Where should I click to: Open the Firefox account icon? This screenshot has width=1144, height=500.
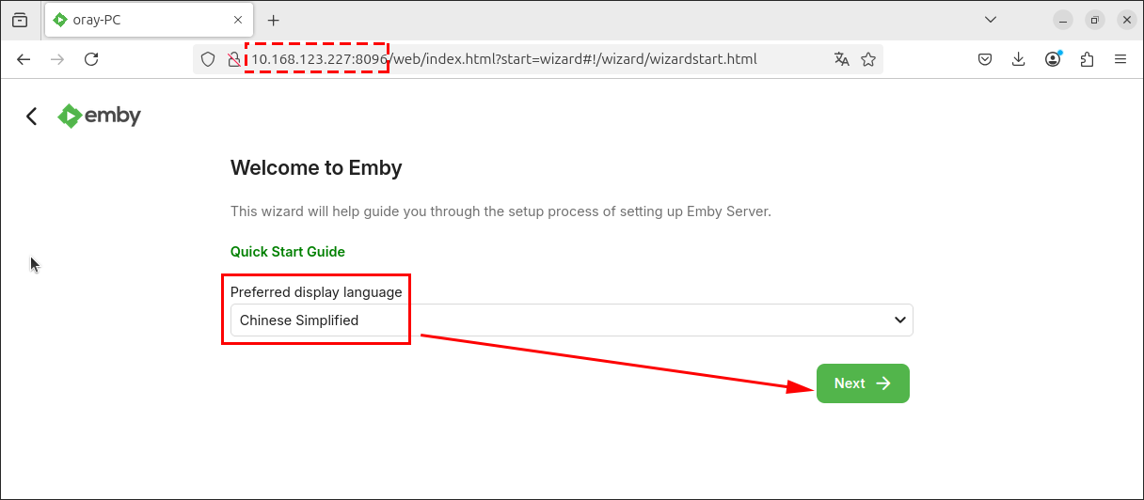[x=1053, y=59]
